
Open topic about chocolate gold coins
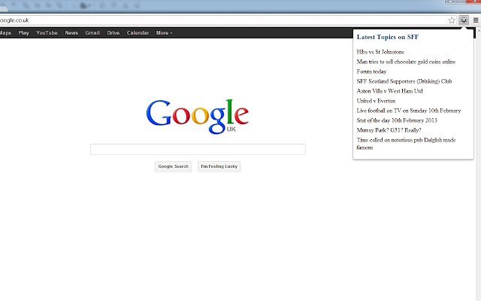point(406,62)
